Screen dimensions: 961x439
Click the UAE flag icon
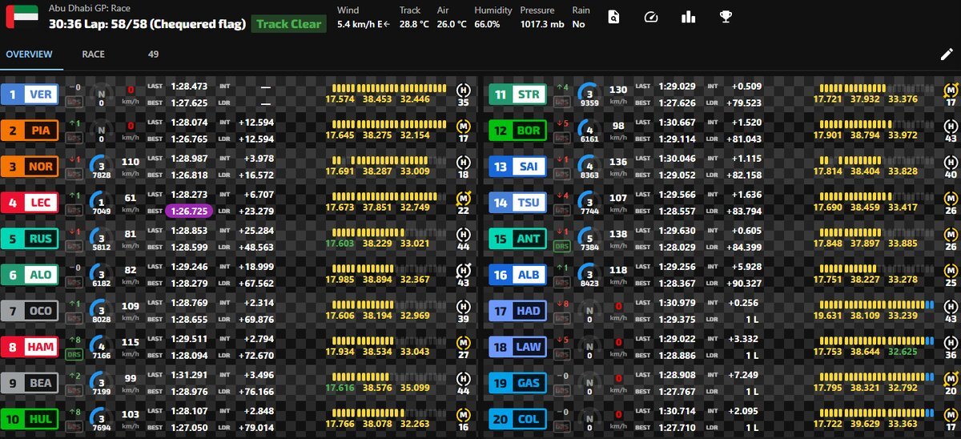pyautogui.click(x=17, y=17)
